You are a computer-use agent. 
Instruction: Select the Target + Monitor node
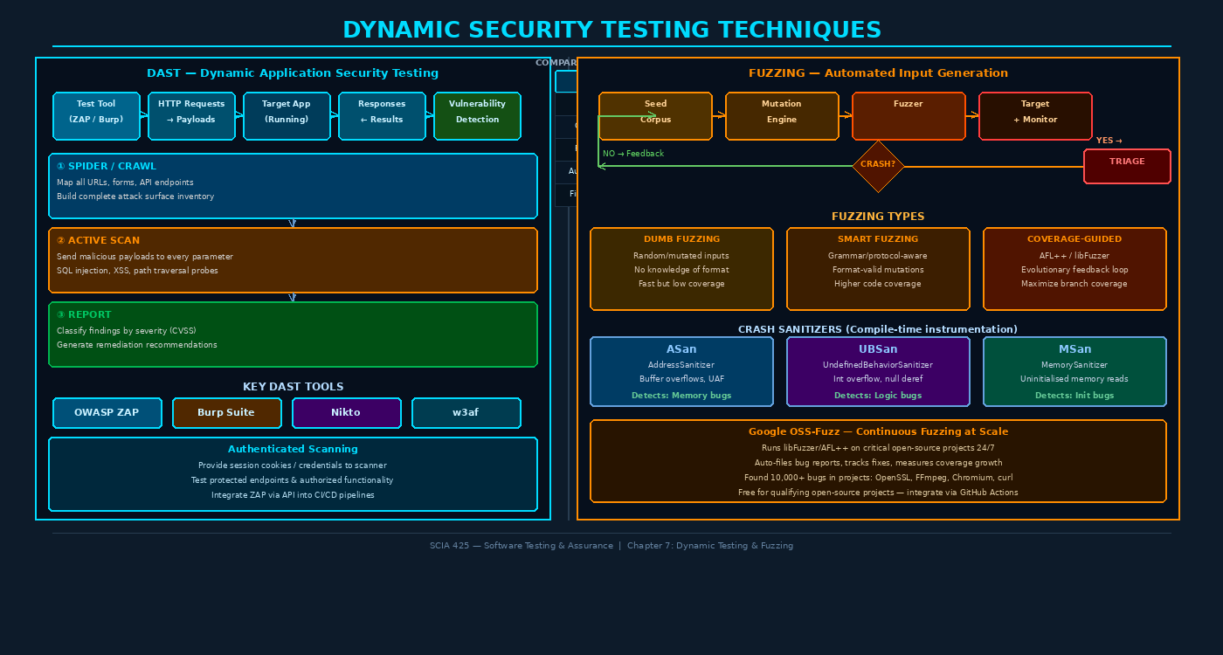1035,115
